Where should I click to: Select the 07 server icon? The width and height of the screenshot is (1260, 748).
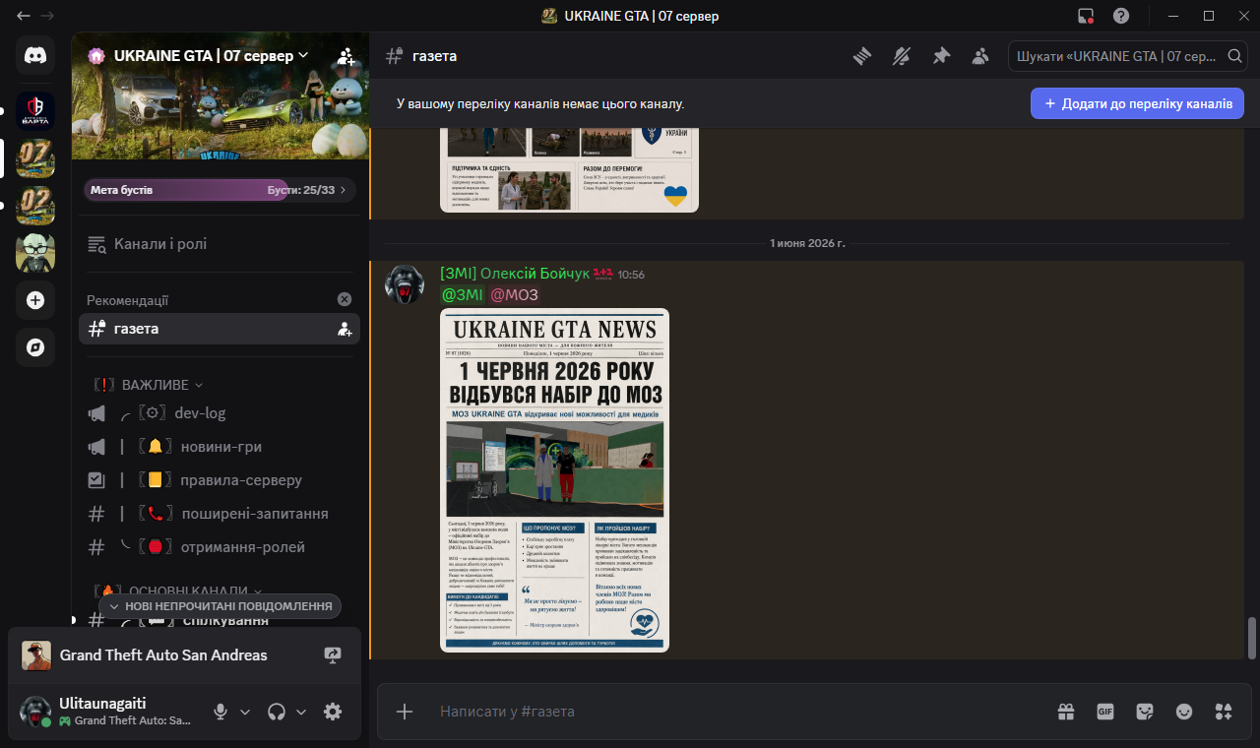pos(35,157)
